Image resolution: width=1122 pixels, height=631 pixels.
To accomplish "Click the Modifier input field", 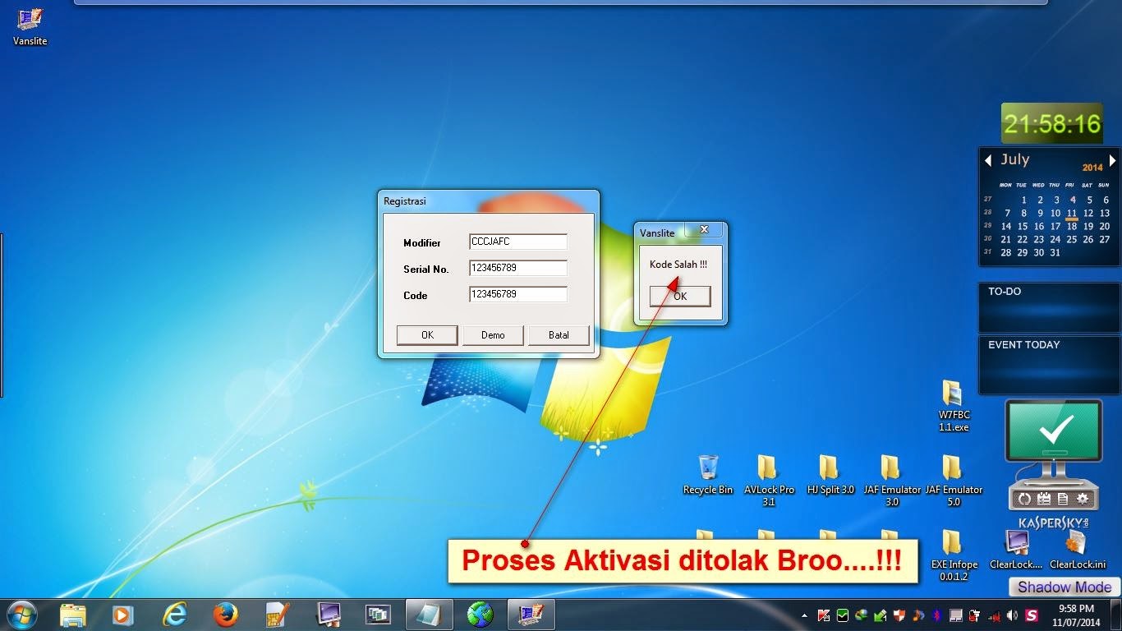I will point(518,242).
